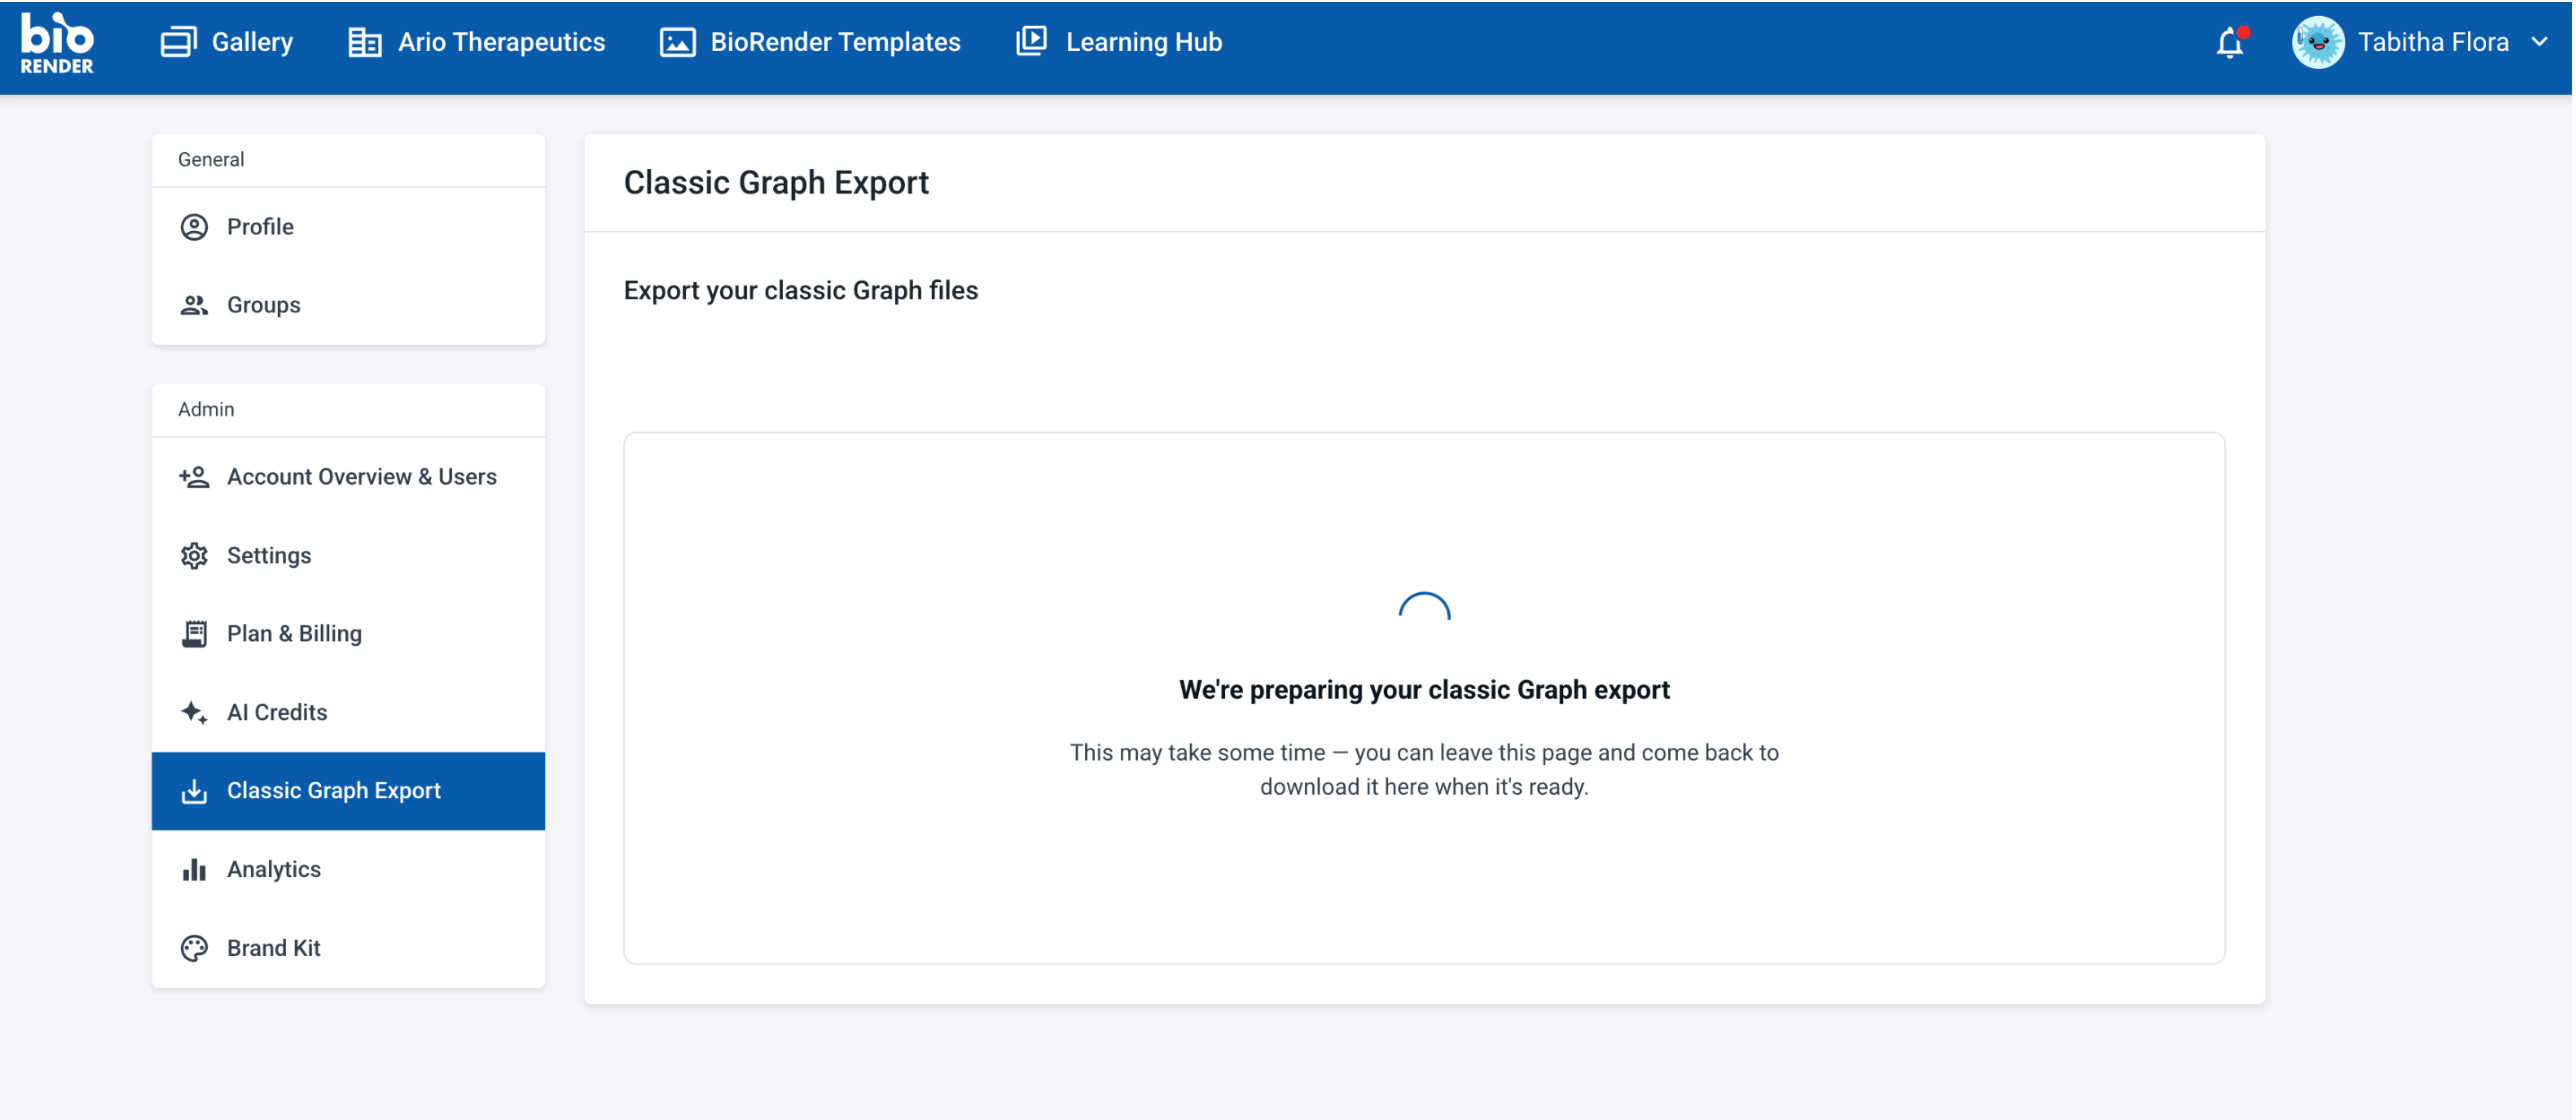Open the Learning Hub link
The image size is (2576, 1120).
1119,42
